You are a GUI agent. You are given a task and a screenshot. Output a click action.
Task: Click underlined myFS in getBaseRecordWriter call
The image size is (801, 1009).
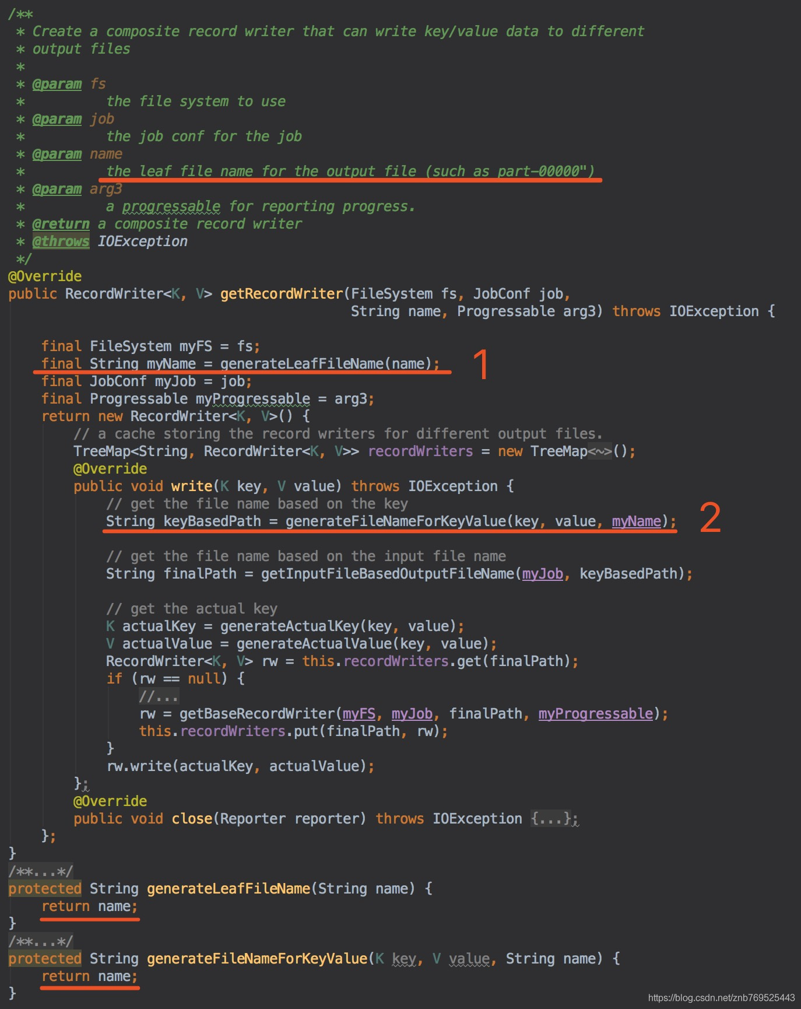coord(359,714)
